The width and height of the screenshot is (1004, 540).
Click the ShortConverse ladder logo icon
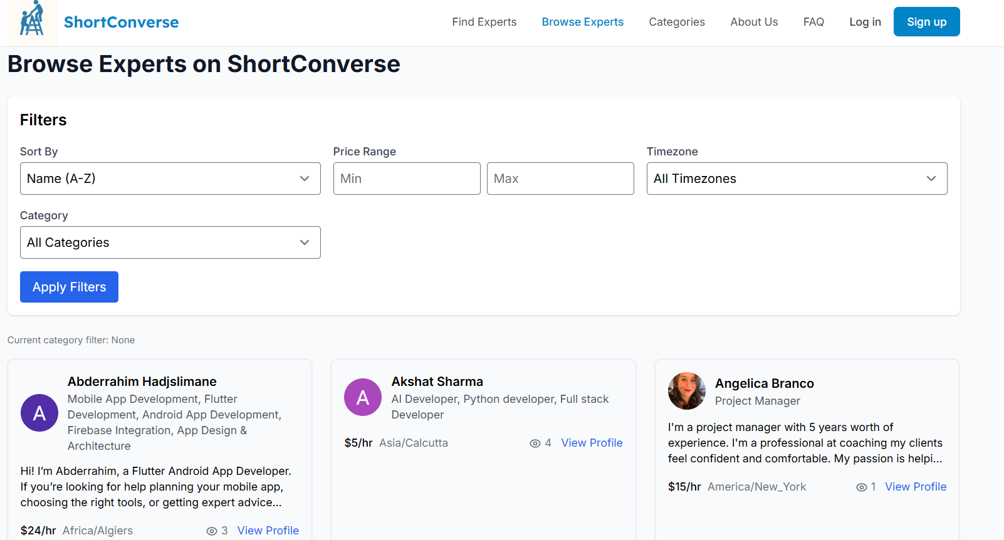pyautogui.click(x=32, y=21)
